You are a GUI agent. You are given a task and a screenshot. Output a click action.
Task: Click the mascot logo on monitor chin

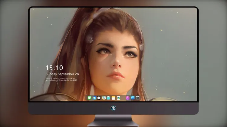tap(113, 108)
